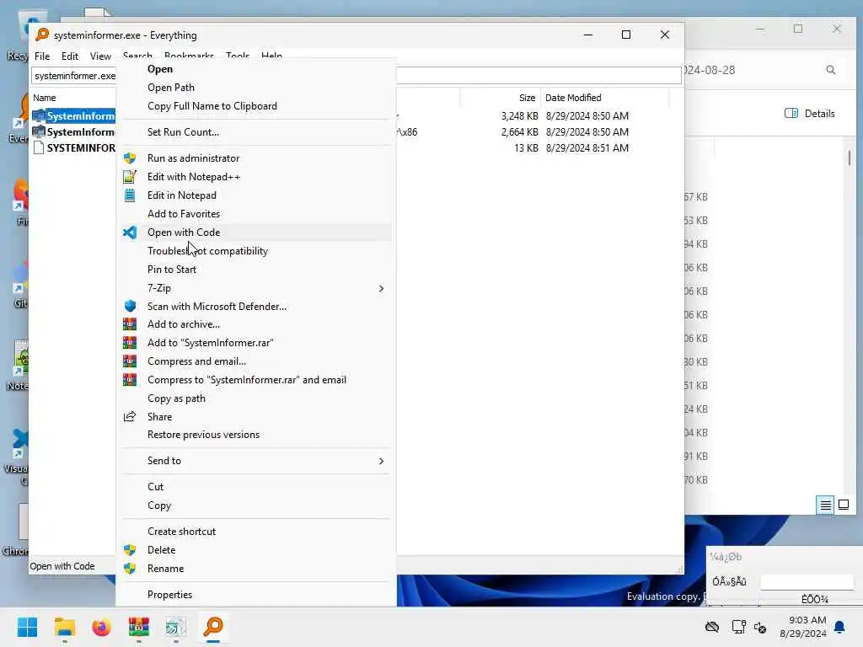Click the input field in bottom-right popup

coord(807,581)
